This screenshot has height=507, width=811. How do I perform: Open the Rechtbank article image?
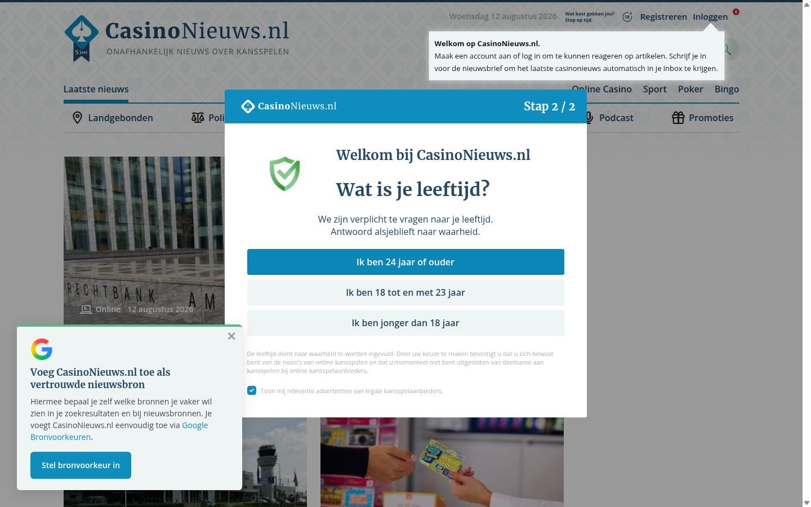144,241
